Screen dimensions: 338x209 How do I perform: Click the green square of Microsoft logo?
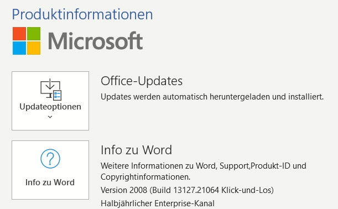[x=34, y=34]
